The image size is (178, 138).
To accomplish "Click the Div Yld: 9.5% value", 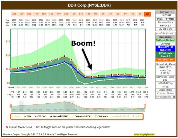I will [165, 29].
